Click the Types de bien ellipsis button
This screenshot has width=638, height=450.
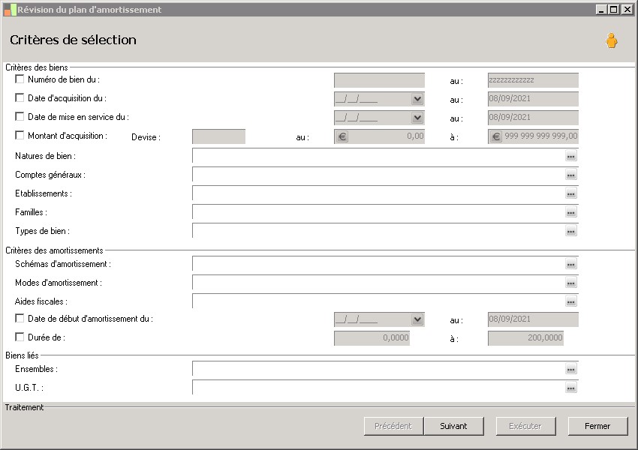[570, 231]
